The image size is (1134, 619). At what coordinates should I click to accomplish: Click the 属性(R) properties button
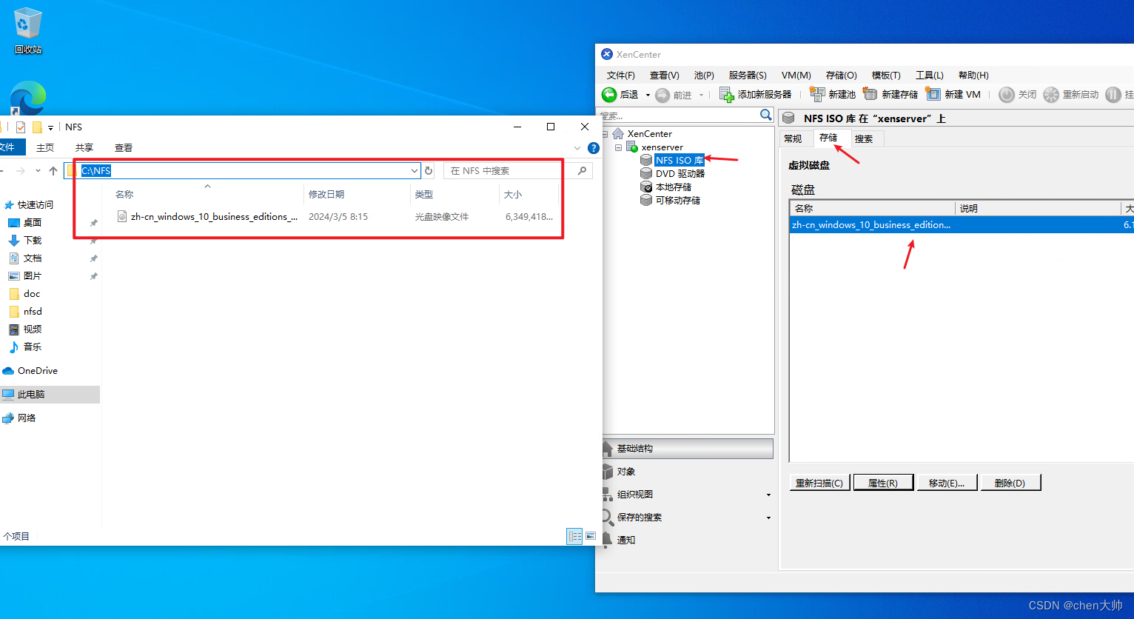pos(883,483)
